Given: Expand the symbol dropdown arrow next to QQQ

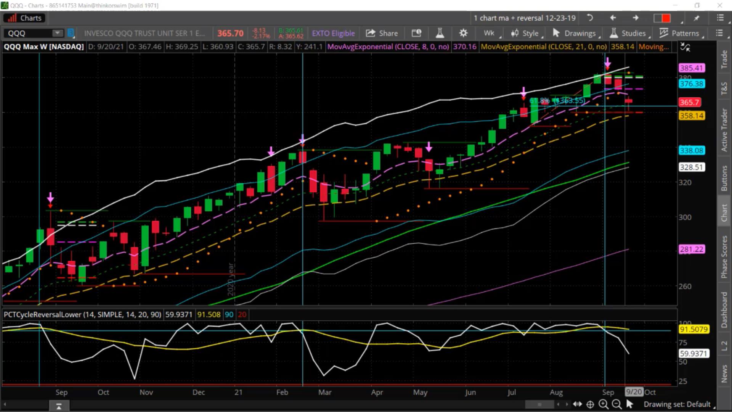Looking at the screenshot, I should [x=58, y=33].
